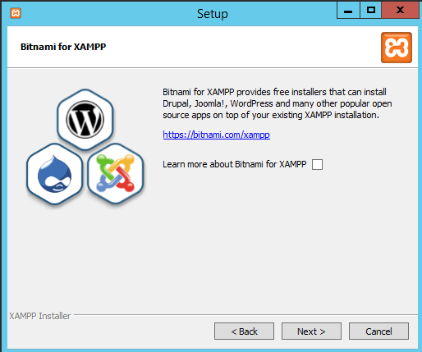Click the 'Bitnami for XAMPP' heading

click(63, 47)
